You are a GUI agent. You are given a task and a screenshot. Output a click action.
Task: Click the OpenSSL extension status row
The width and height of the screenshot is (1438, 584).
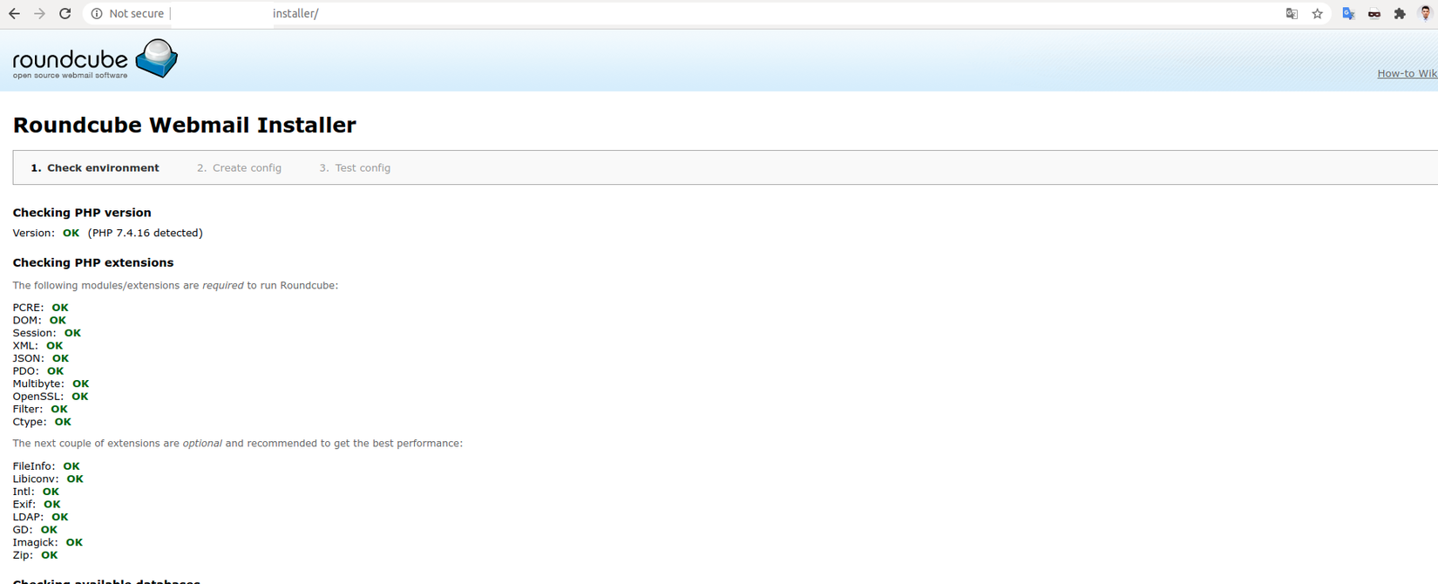(x=50, y=396)
